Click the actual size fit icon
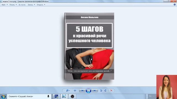Viewport: 177px width, 99px height. coord(75,90)
